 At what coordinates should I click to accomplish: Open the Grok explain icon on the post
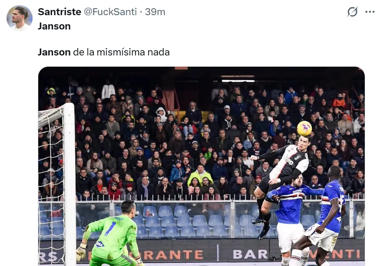pyautogui.click(x=352, y=12)
